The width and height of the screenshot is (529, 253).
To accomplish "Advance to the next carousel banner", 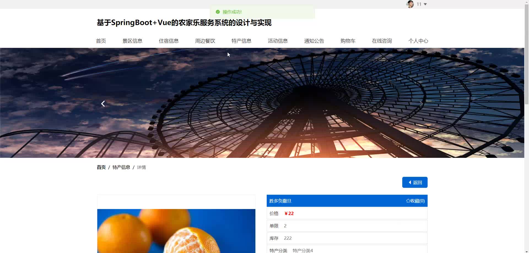I will 421,104.
